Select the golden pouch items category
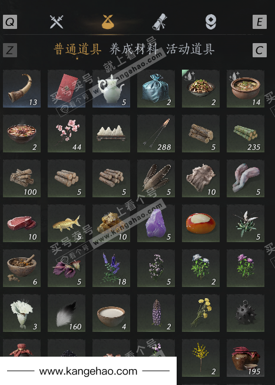 (108, 22)
